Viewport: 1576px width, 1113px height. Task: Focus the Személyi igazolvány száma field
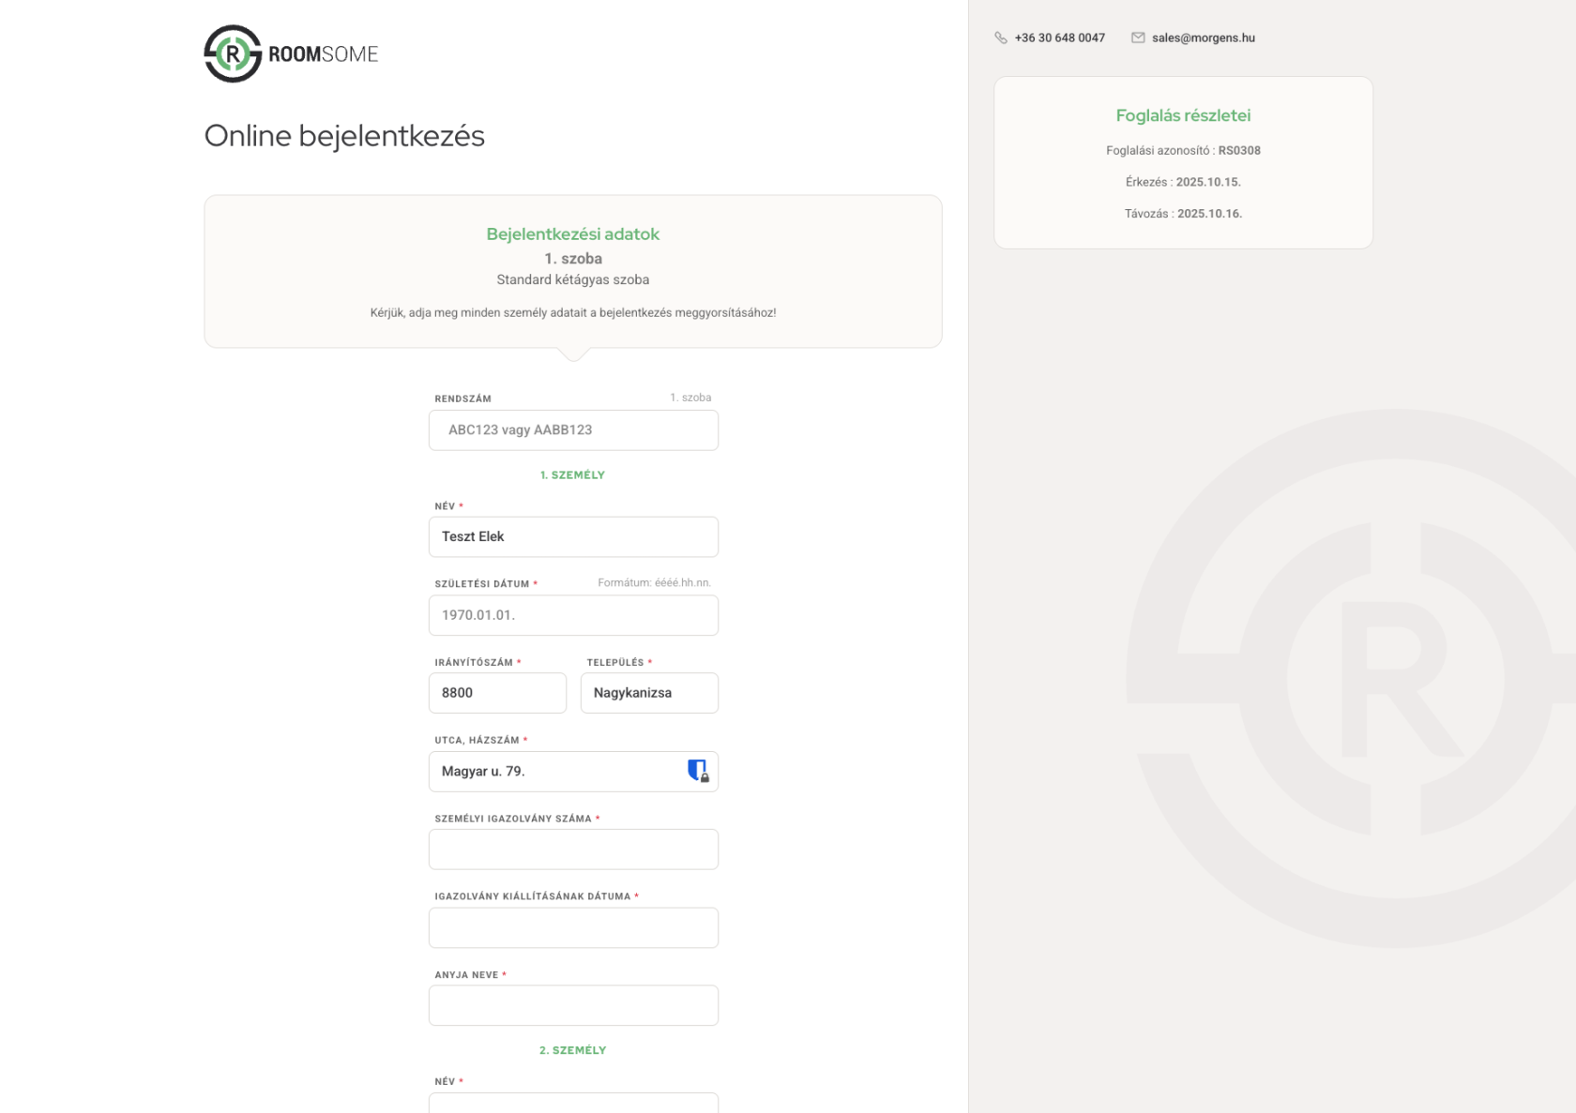(x=573, y=850)
